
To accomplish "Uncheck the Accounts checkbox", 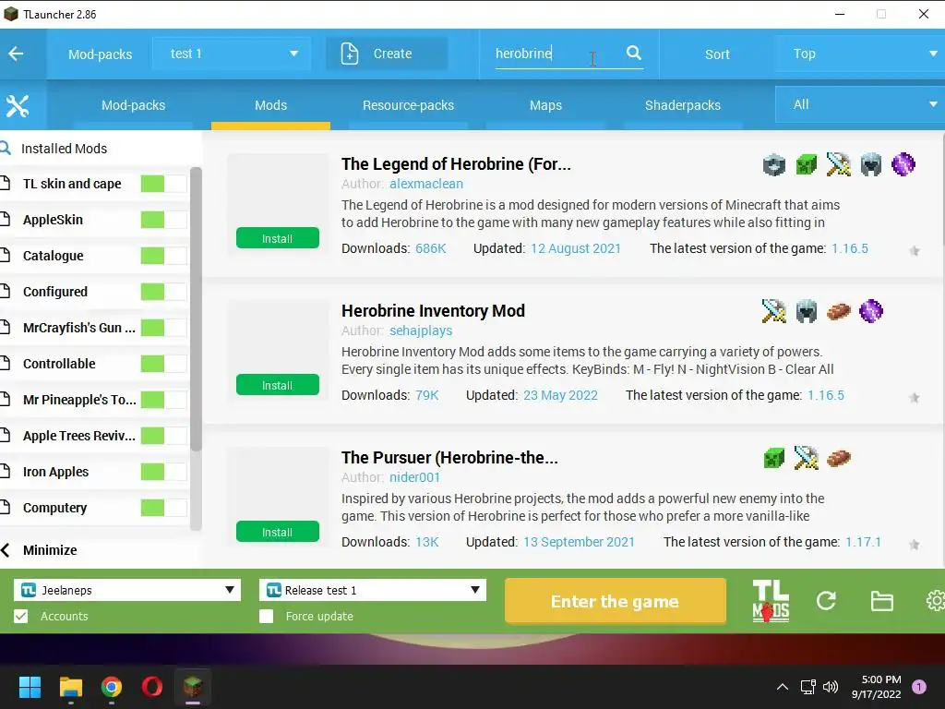I will pos(21,616).
